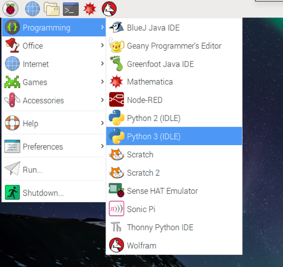Launch BlueJ Java IDE

[x=174, y=27]
